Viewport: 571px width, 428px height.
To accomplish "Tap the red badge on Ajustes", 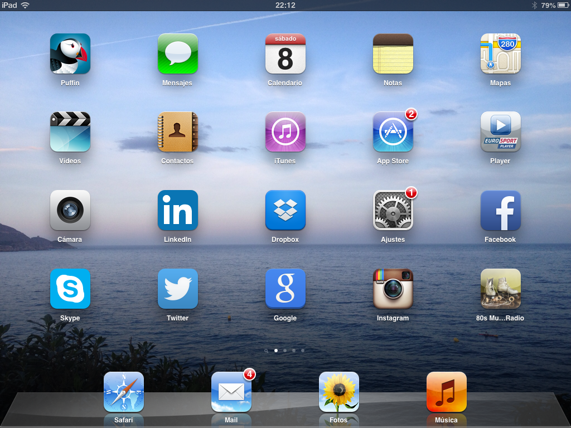I will [411, 192].
